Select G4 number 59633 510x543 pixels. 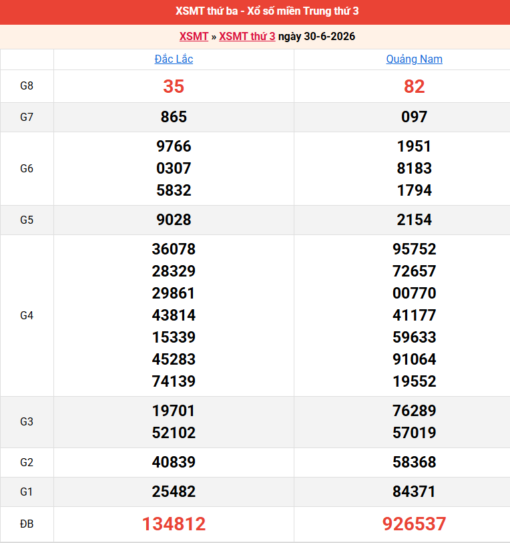tap(414, 337)
